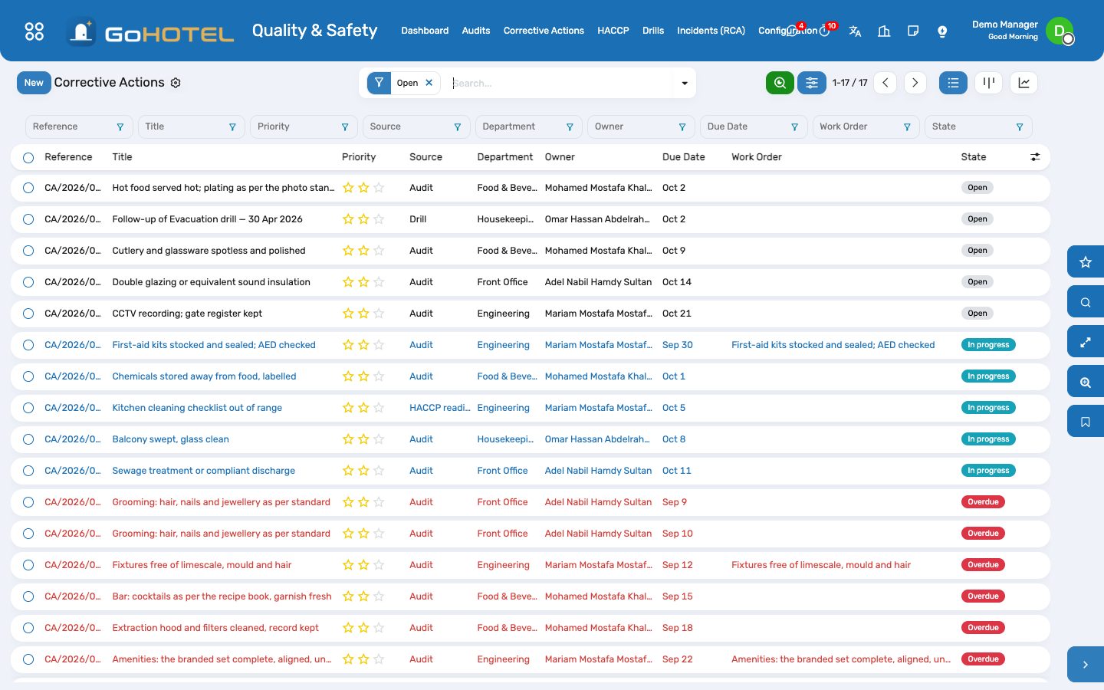The image size is (1104, 690).
Task: Click the funnel filter icon in search bar
Action: pyautogui.click(x=379, y=83)
